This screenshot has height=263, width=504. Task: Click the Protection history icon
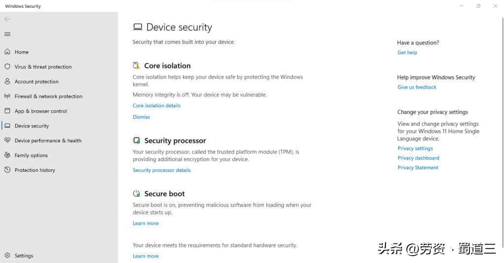tap(7, 170)
